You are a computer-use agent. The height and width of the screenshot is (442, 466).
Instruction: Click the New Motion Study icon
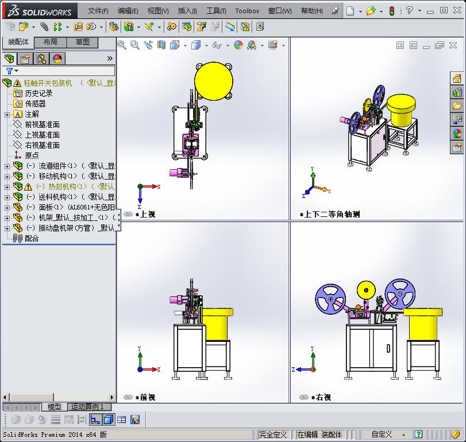pos(171,27)
